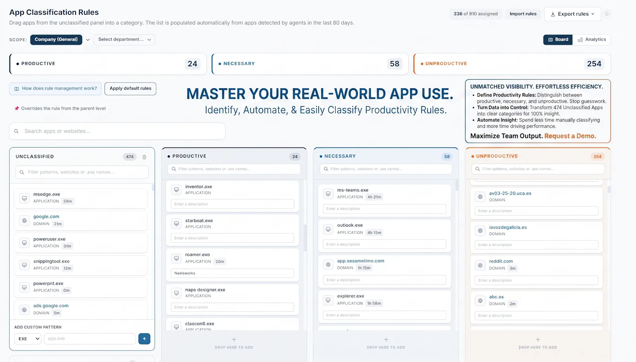Click the ads.google.com domain name
The height and width of the screenshot is (362, 636).
point(51,306)
